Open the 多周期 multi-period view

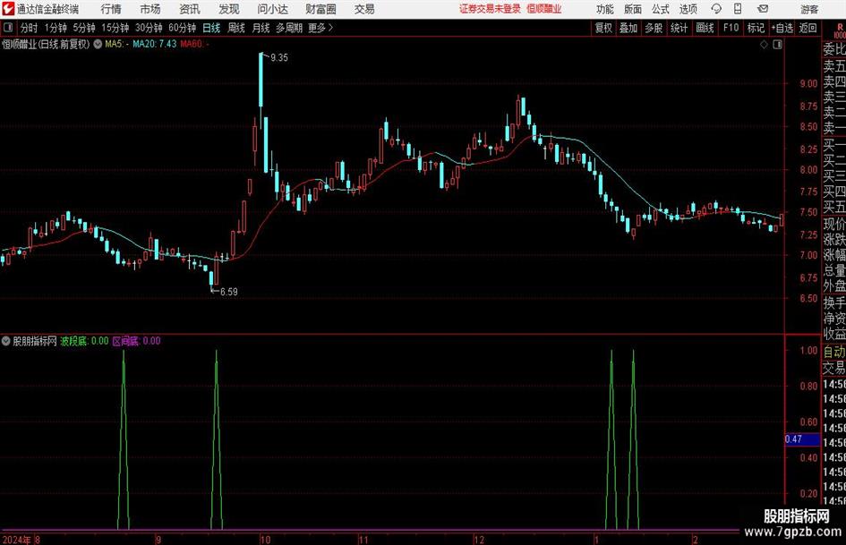tap(289, 28)
